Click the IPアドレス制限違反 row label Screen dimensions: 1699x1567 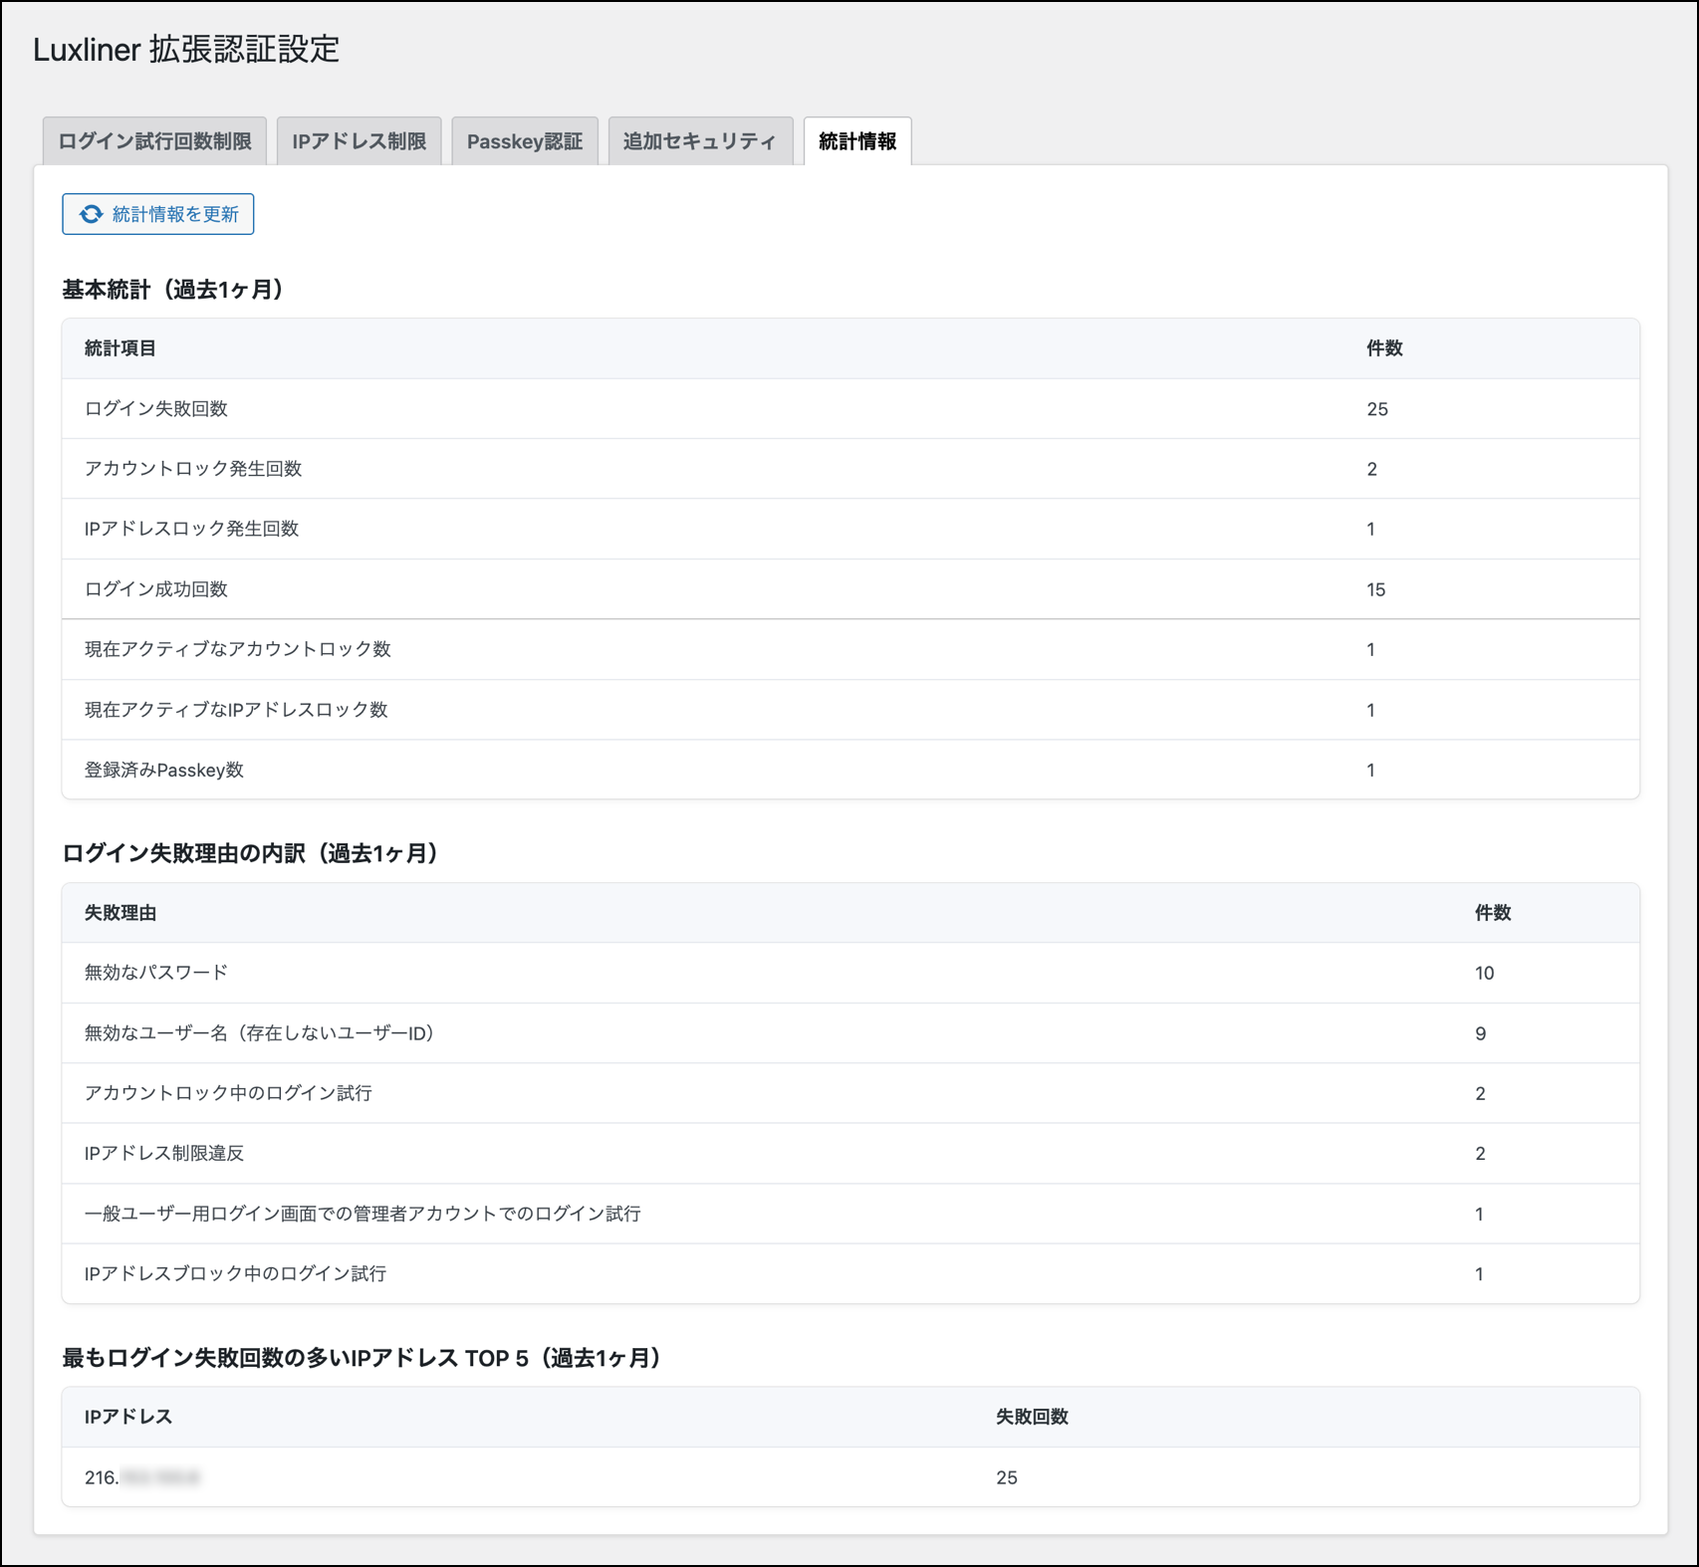click(x=164, y=1153)
